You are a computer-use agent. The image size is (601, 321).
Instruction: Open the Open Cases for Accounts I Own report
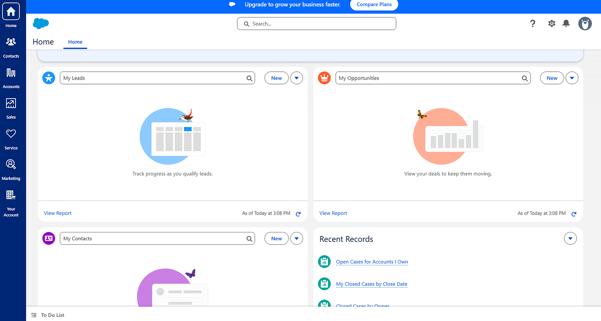click(371, 262)
